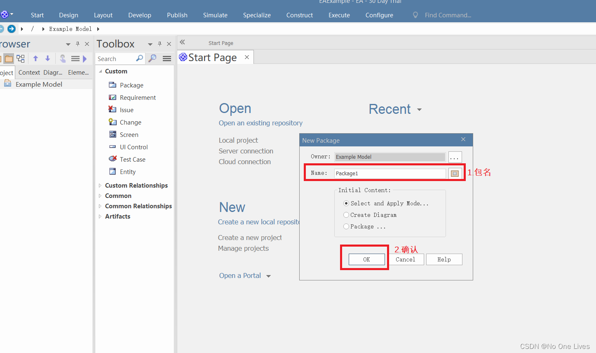Move item down with the down arrow
This screenshot has width=596, height=353.
[x=47, y=59]
